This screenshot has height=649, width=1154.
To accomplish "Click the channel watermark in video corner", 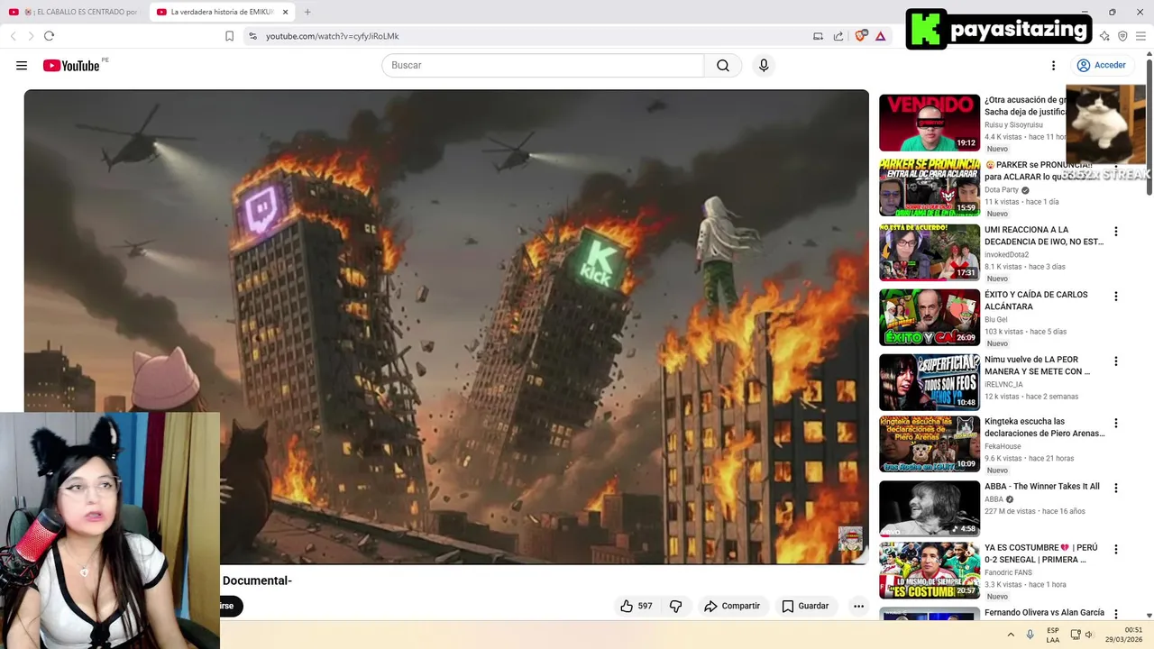I will click(850, 539).
